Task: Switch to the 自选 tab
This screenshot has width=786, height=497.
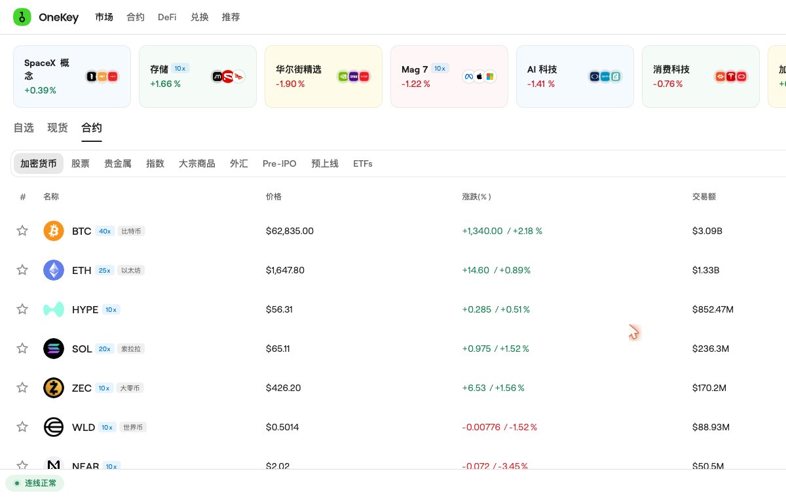Action: [24, 128]
